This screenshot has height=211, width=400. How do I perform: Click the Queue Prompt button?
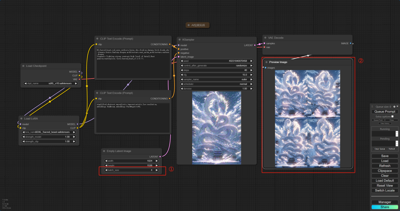385,112
